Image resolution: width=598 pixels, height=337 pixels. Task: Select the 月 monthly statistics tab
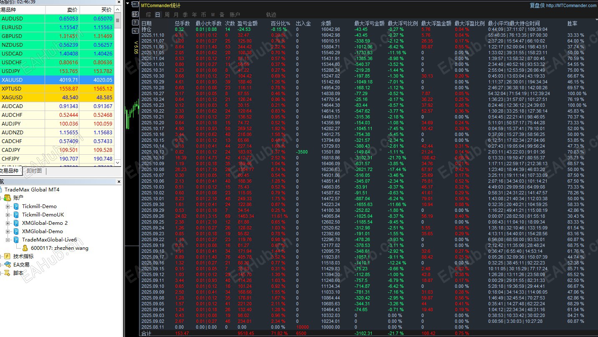176,15
